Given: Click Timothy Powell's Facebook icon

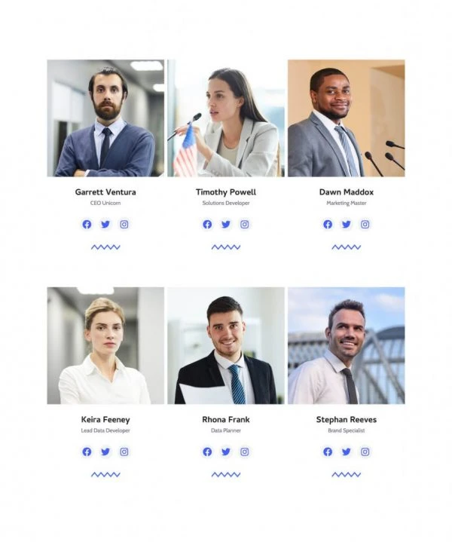Looking at the screenshot, I should (207, 225).
